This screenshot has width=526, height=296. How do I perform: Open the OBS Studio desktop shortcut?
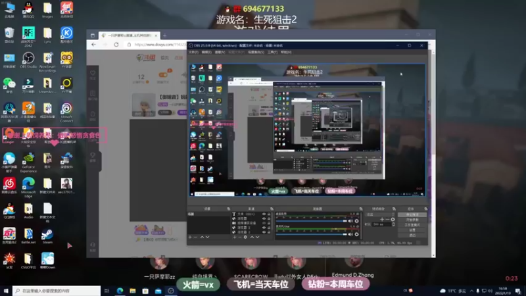(28, 60)
